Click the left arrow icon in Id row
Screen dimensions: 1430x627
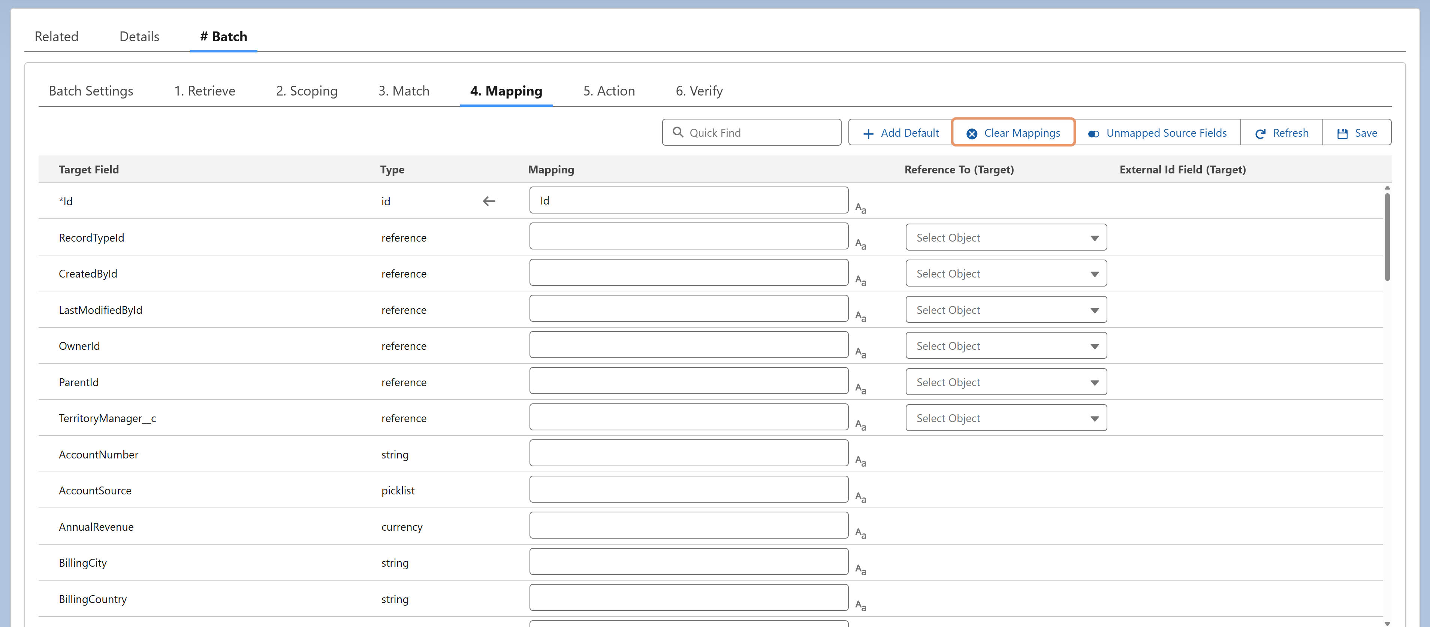[x=489, y=201]
